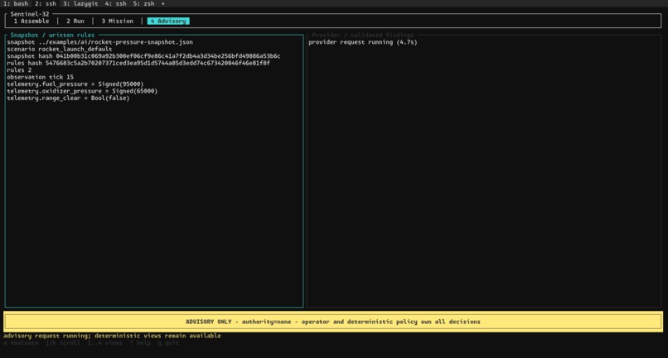Select the snapshot hash line

tap(143, 56)
